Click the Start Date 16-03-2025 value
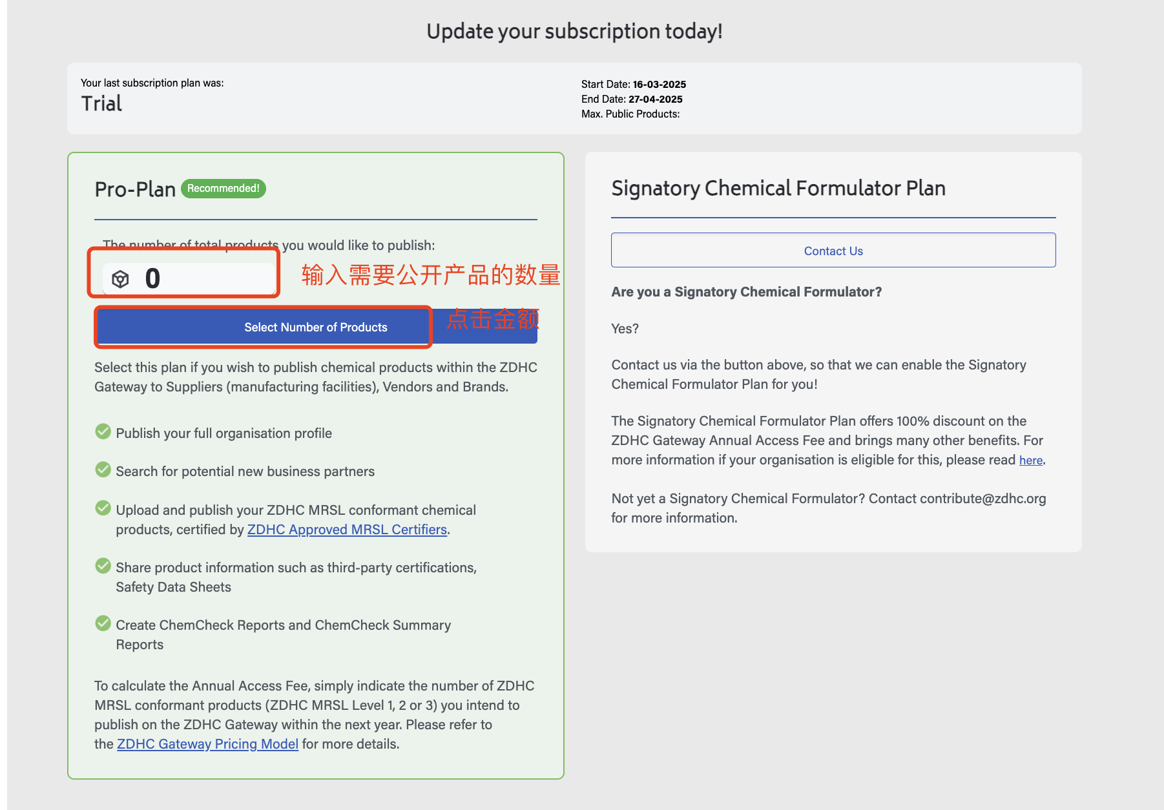Viewport: 1164px width, 810px height. [x=659, y=85]
